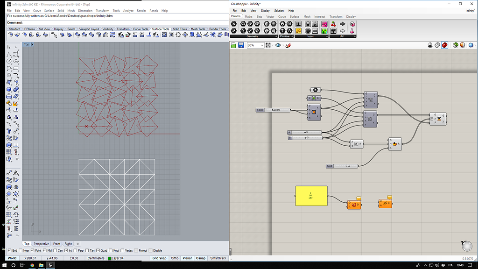Enable the Near osnap checkbox

click(x=21, y=250)
